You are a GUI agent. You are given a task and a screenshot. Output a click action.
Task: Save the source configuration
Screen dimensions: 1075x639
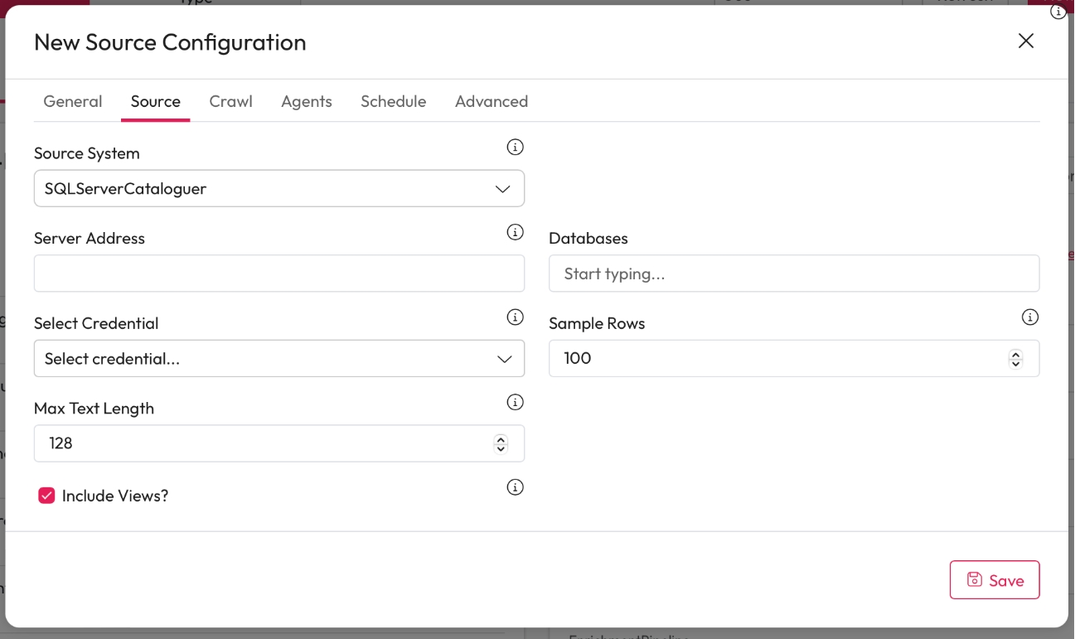994,580
